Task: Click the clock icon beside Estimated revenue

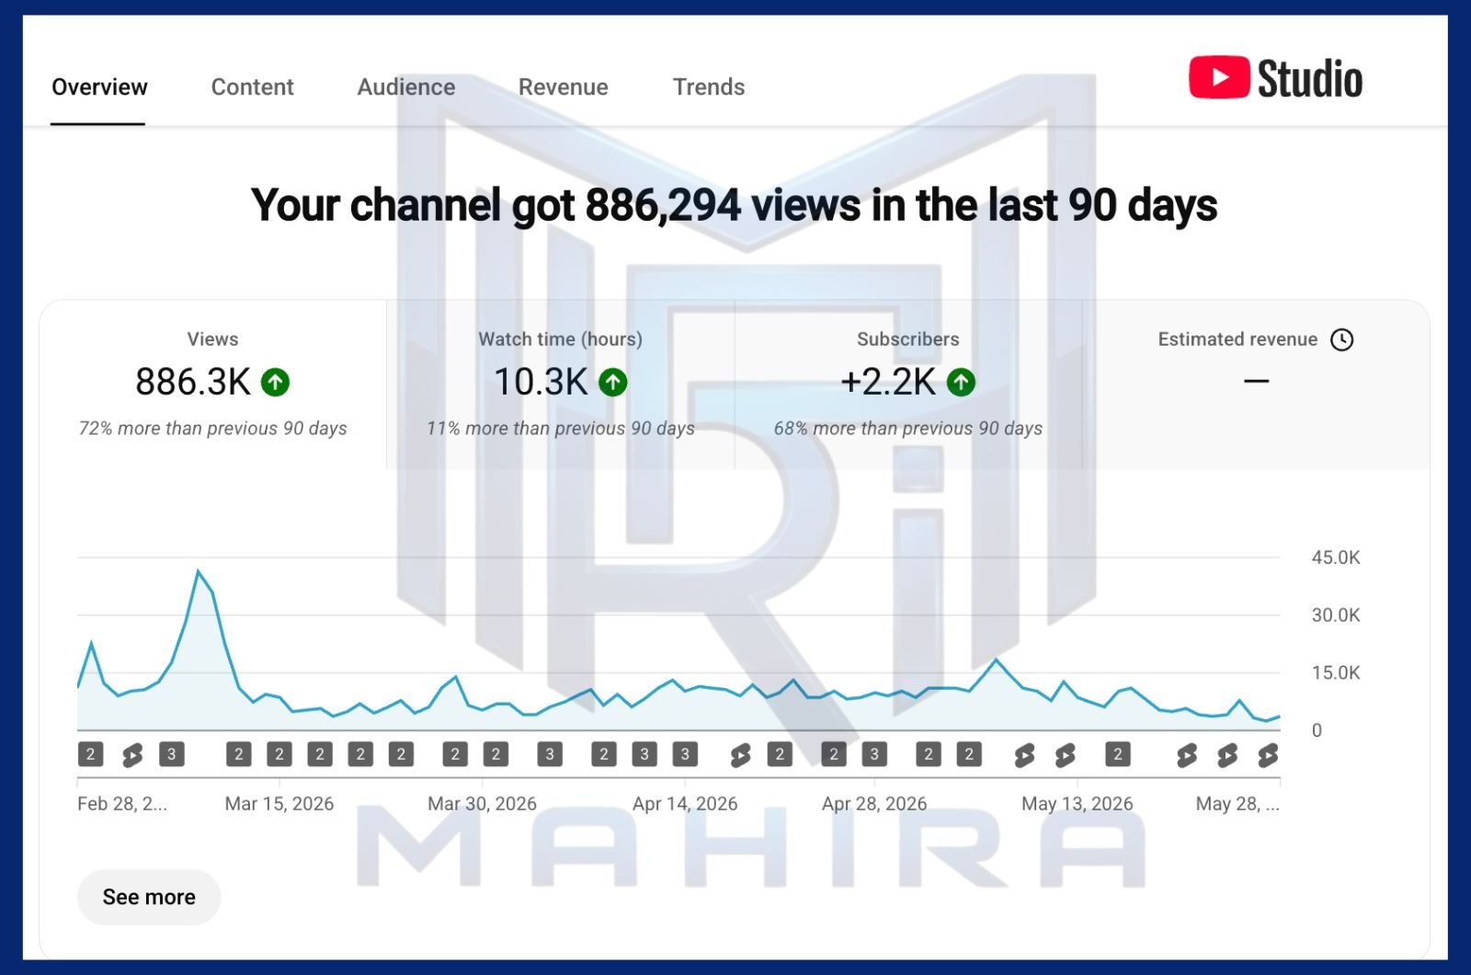Action: 1342,339
